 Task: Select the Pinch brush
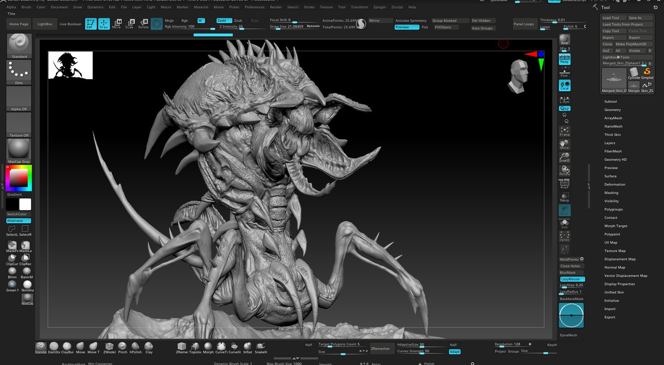pyautogui.click(x=122, y=347)
